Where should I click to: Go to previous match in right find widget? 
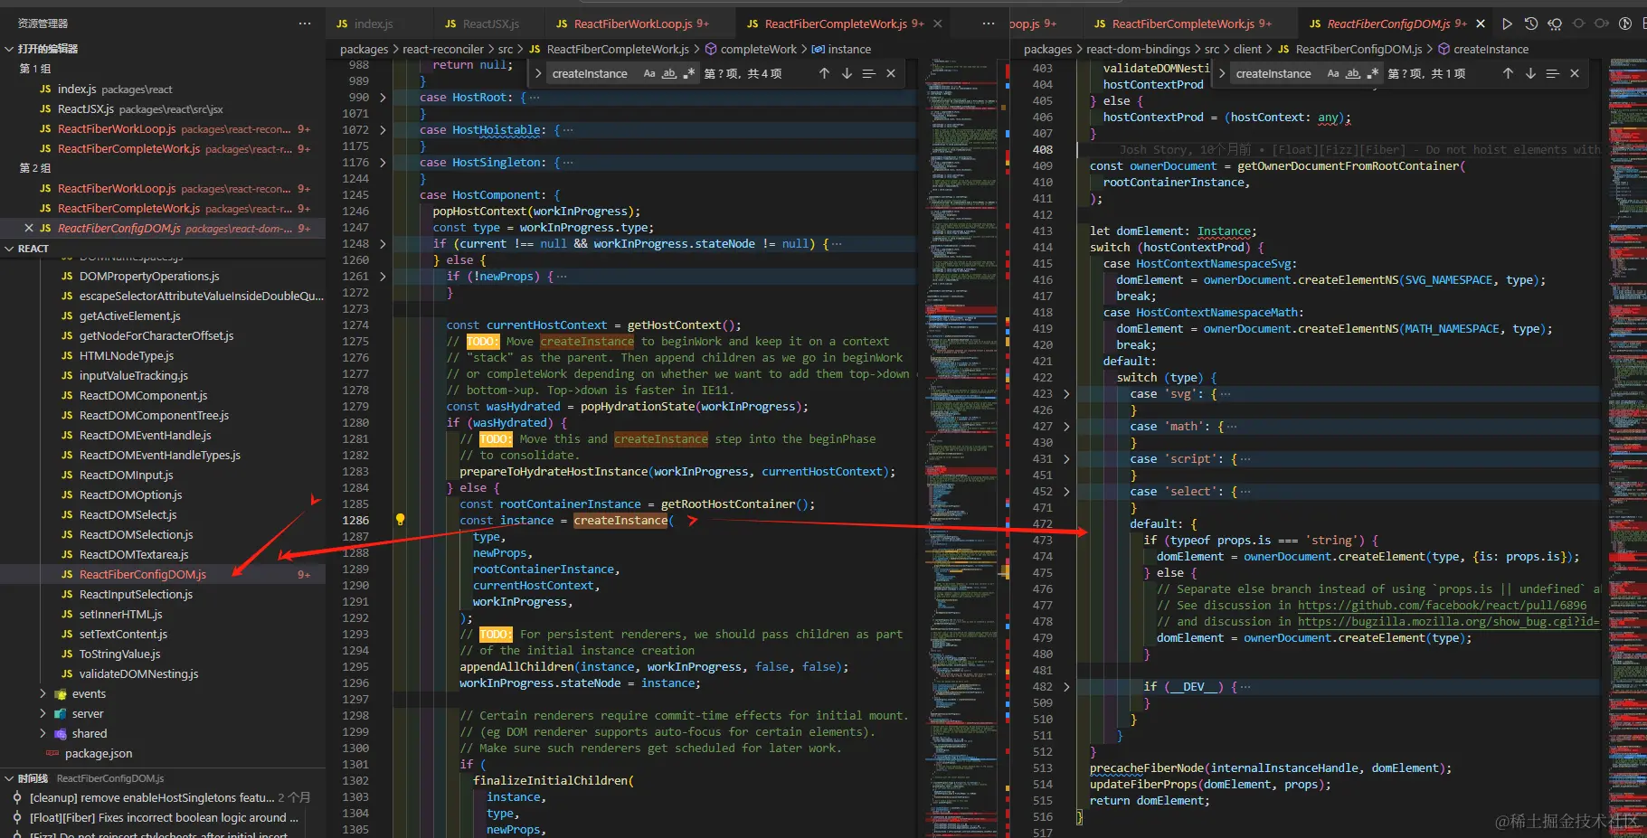[1508, 73]
